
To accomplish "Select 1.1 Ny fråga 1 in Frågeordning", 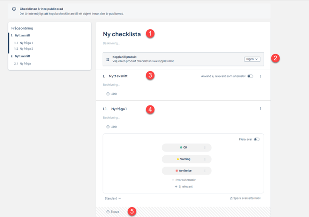I will coord(26,43).
